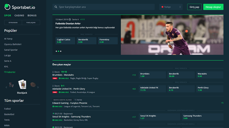The image size is (229, 128).
Task: Bet on Seoul SK Knights at 1.27
Action: click(159, 117)
